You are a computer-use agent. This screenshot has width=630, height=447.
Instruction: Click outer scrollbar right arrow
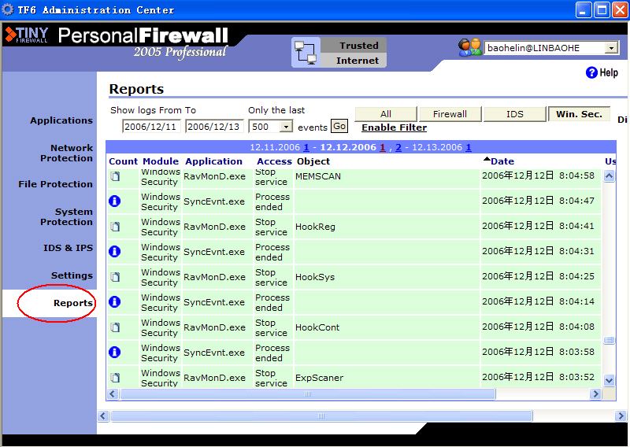point(621,416)
